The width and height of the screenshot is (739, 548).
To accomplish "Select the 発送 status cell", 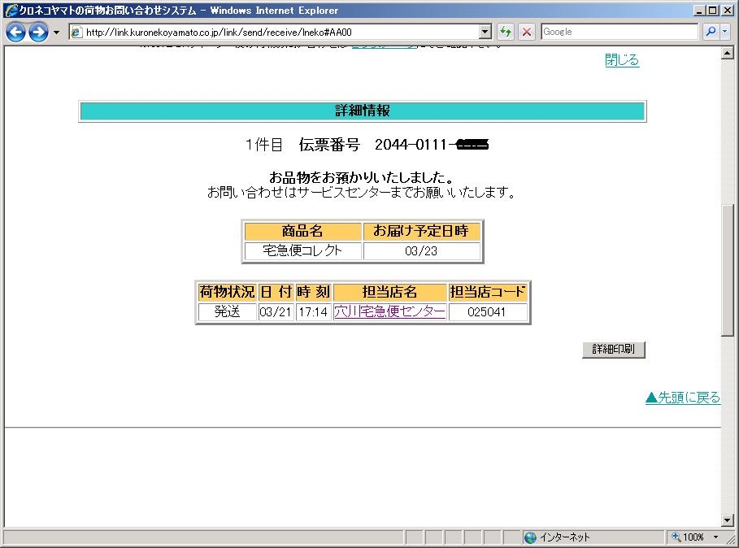I will [x=227, y=311].
